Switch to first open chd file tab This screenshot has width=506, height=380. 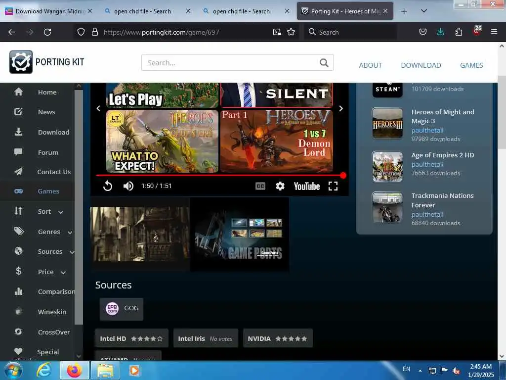tap(142, 11)
